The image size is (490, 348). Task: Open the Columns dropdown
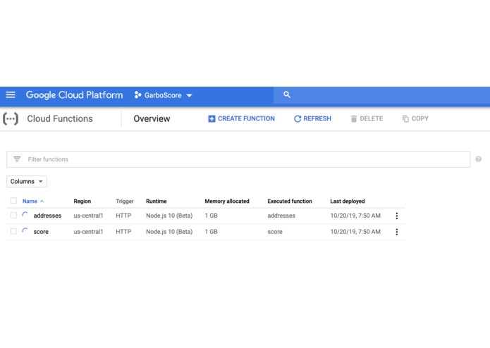27,181
